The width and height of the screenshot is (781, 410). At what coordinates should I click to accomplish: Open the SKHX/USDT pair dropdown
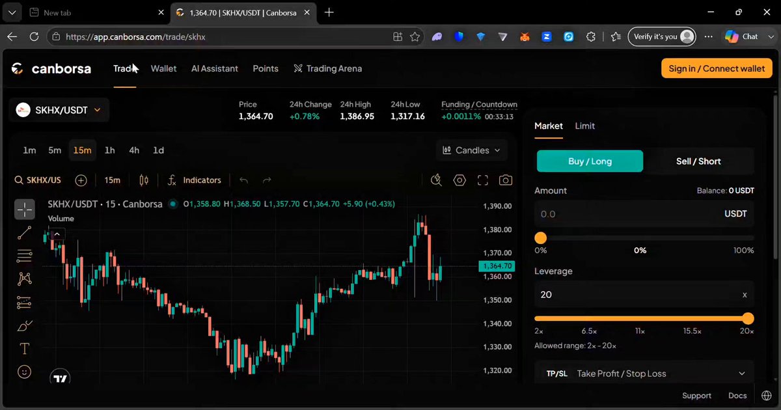(x=59, y=110)
